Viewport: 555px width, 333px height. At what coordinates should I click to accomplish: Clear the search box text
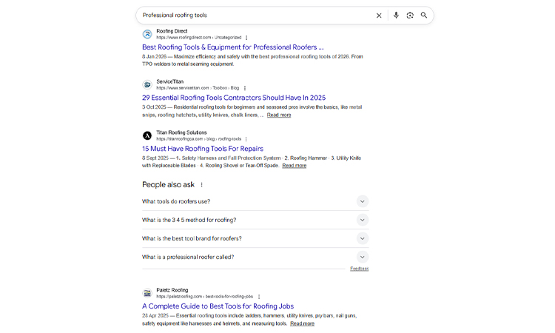[379, 16]
